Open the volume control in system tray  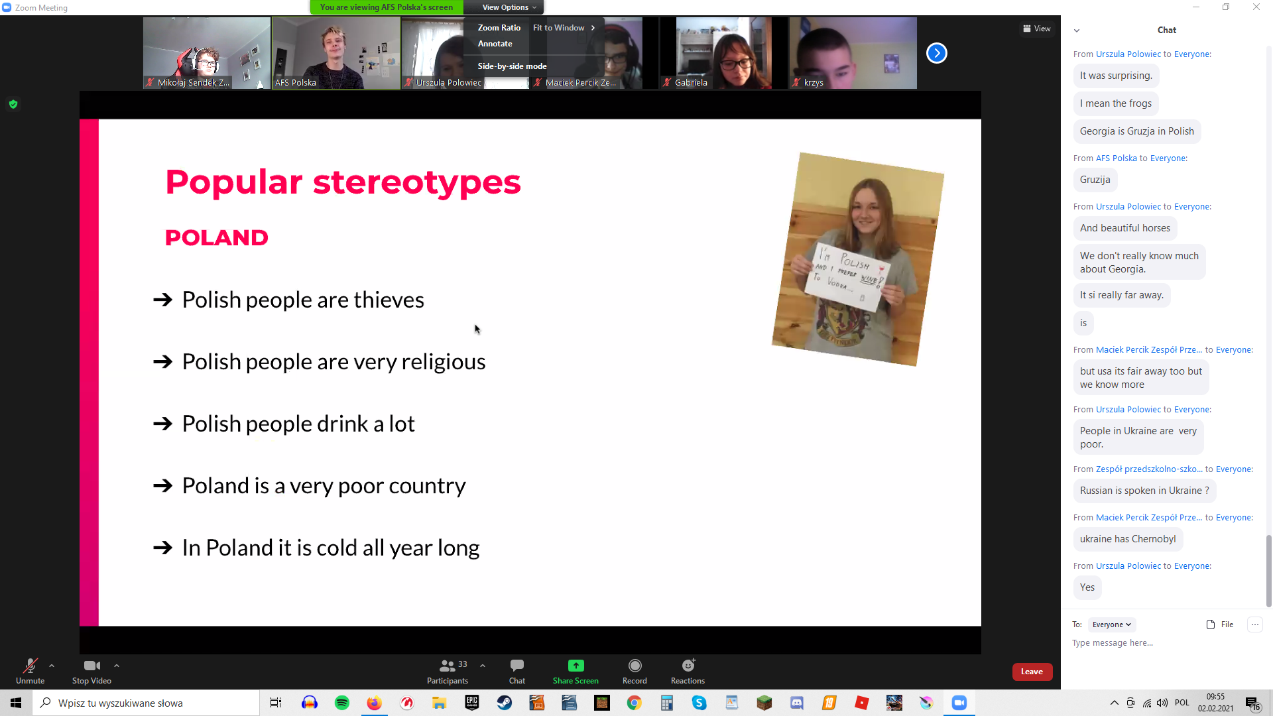click(x=1163, y=703)
